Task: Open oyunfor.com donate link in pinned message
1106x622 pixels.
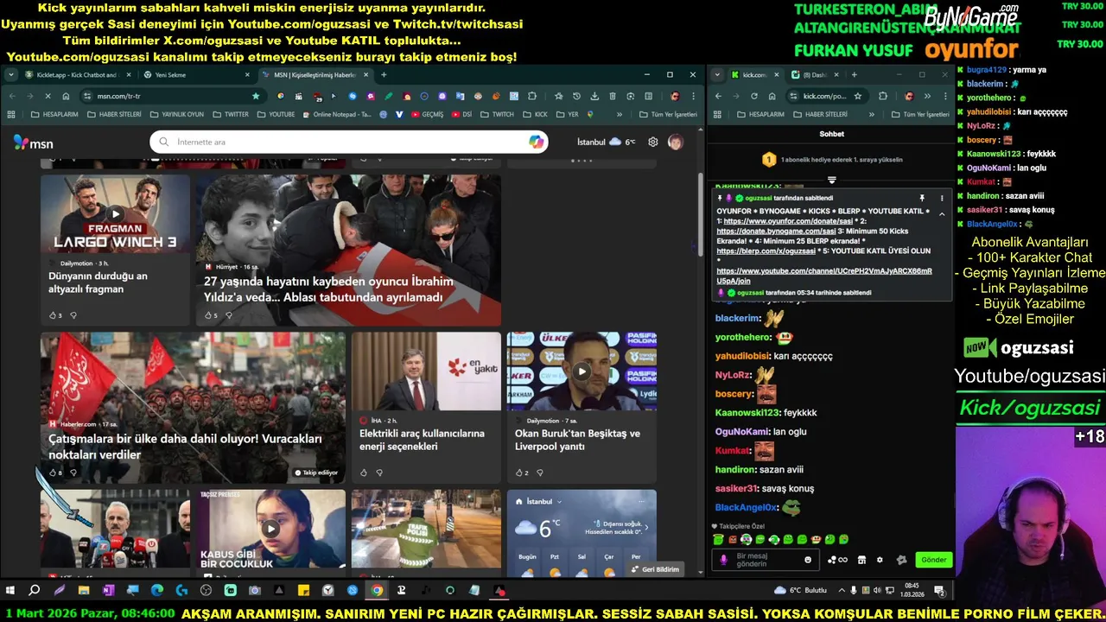Action: [788, 221]
